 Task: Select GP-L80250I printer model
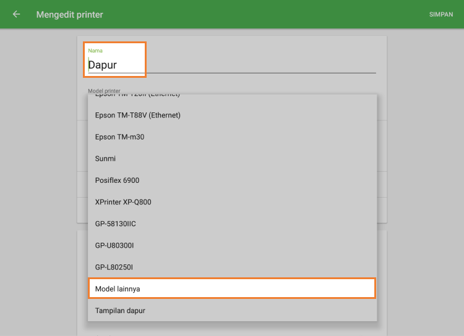[114, 267]
